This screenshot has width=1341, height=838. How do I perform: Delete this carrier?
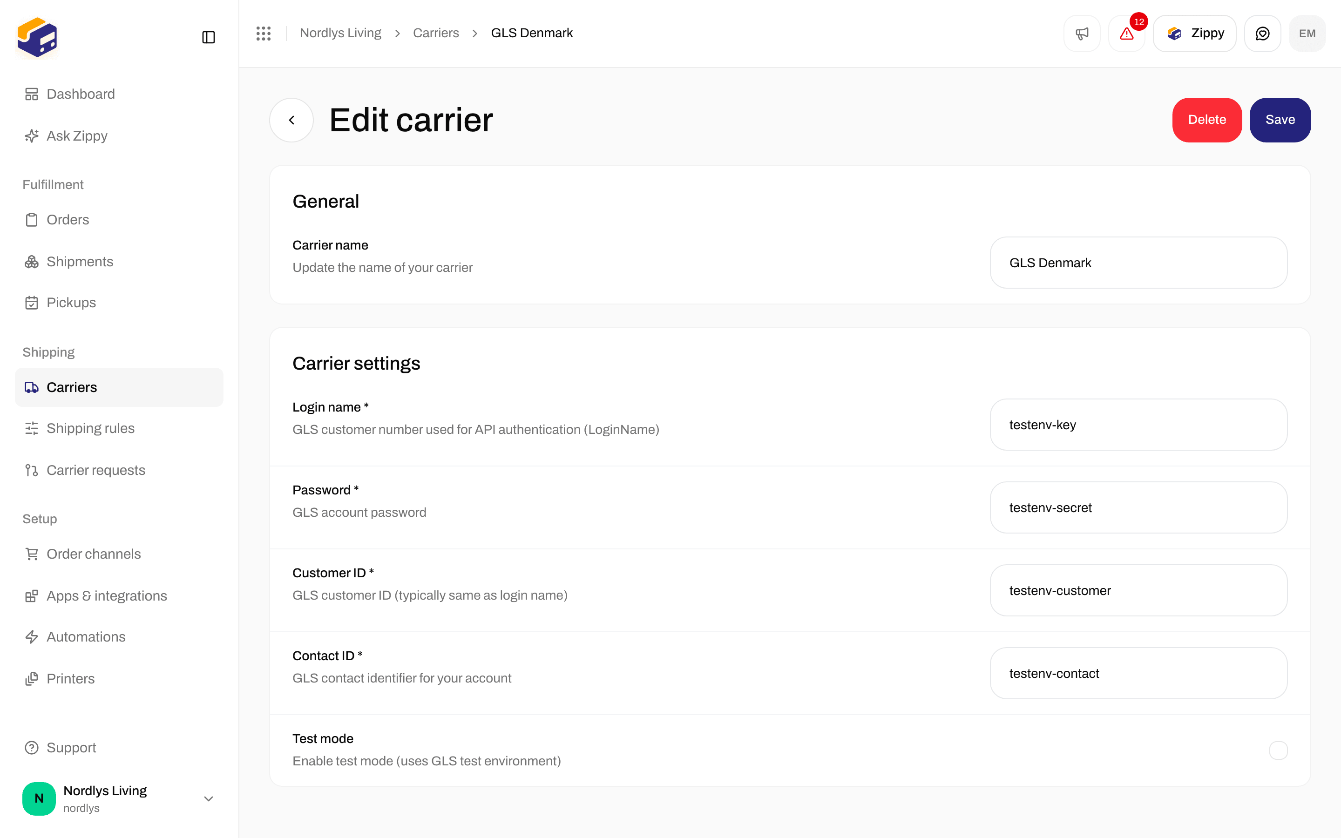[x=1207, y=120]
